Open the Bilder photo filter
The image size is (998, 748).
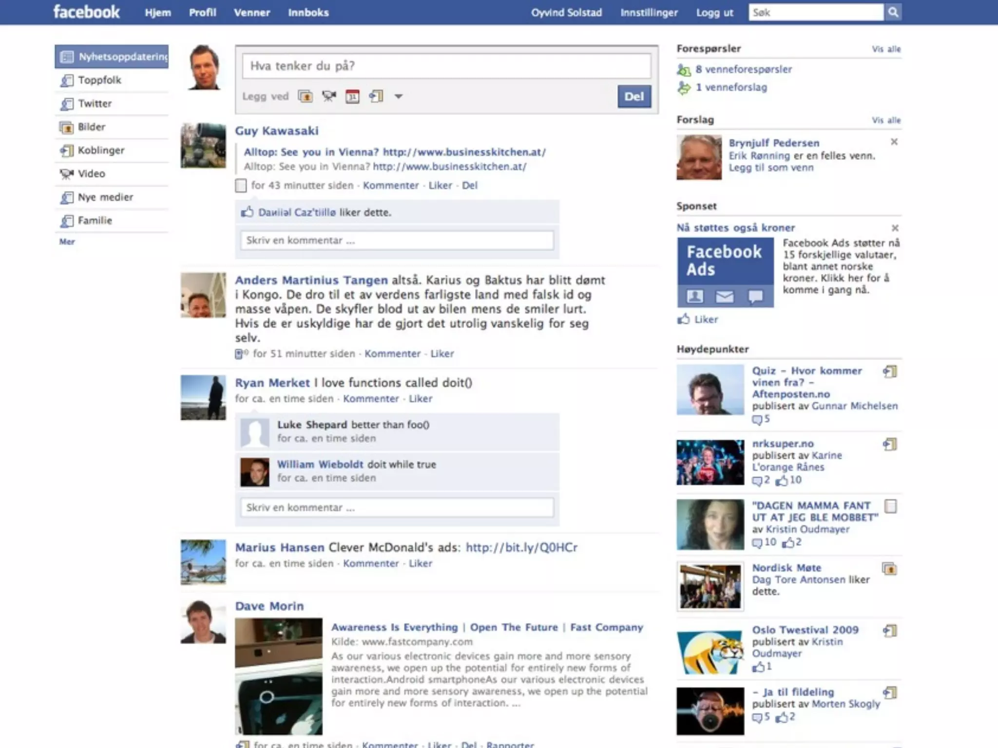pos(92,127)
